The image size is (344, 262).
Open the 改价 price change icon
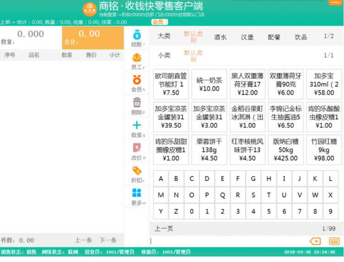click(137, 147)
